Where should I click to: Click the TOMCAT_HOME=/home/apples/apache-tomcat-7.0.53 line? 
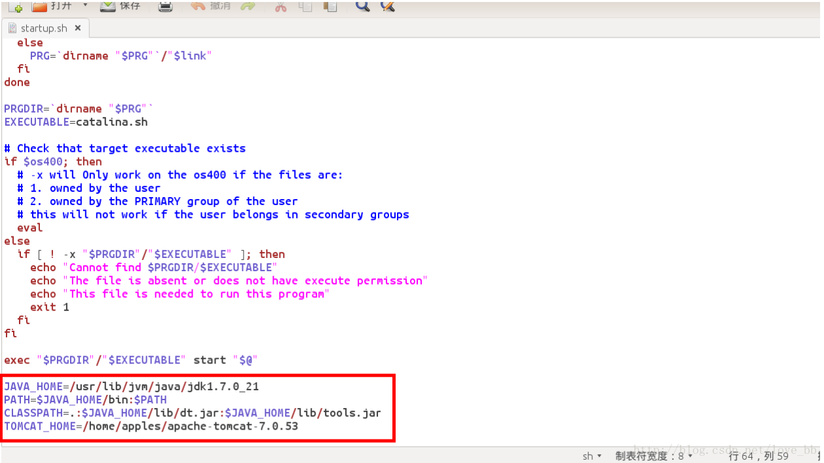151,426
